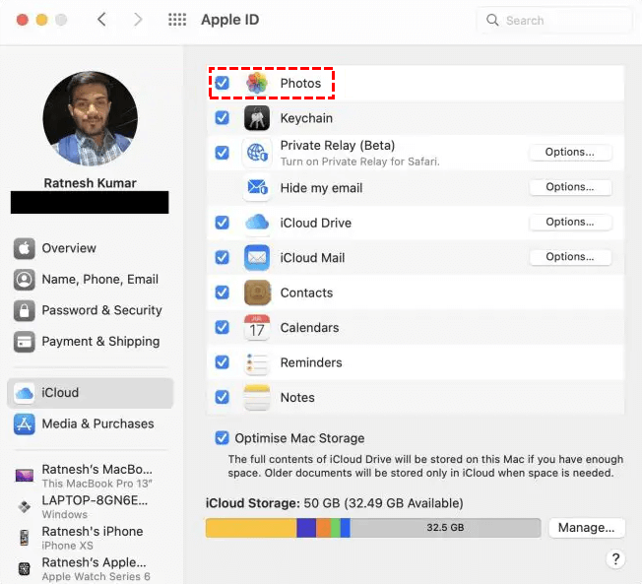642x584 pixels.
Task: Click the Keychain icon in list
Action: click(x=257, y=118)
